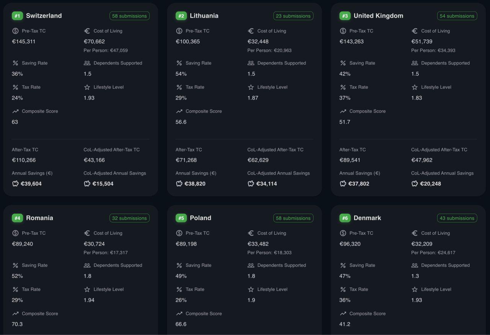Click the Annual Savings icon on Lithuania card
490x335 pixels.
179,183
